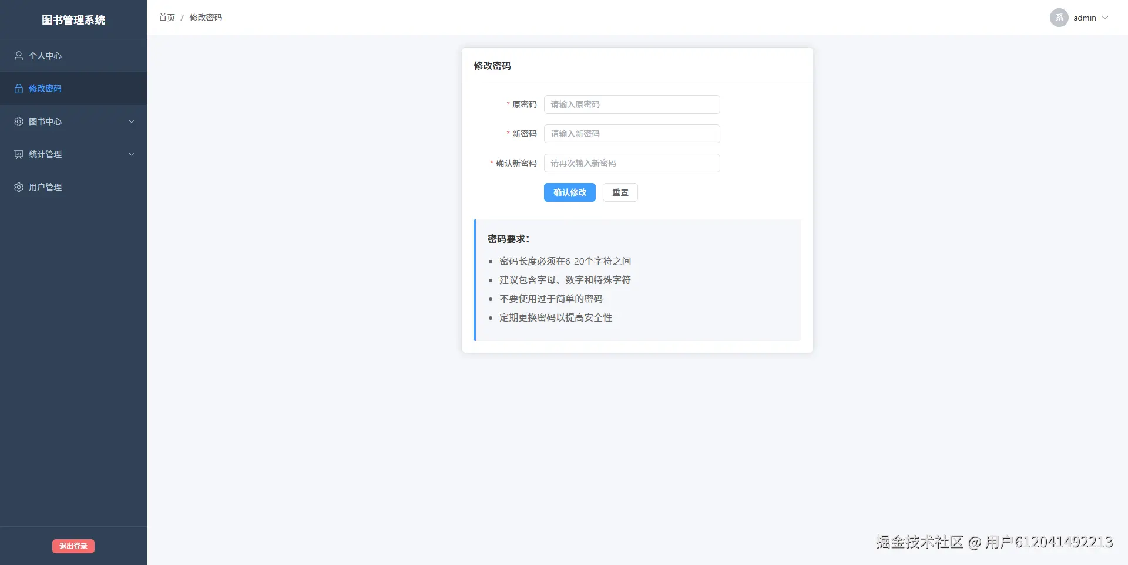Select the user icon next to 用户管理
The height and width of the screenshot is (565, 1128).
pyautogui.click(x=18, y=187)
